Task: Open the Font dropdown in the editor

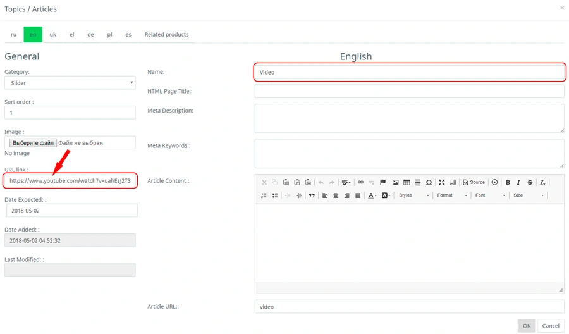Action: (490, 195)
